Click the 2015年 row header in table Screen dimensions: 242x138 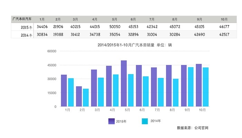(x=26, y=27)
